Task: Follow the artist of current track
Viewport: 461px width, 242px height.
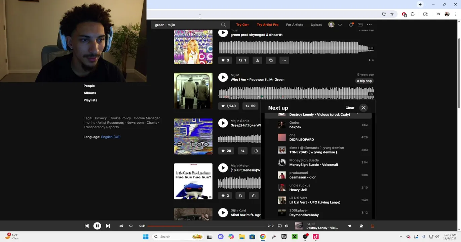Action: (361, 226)
